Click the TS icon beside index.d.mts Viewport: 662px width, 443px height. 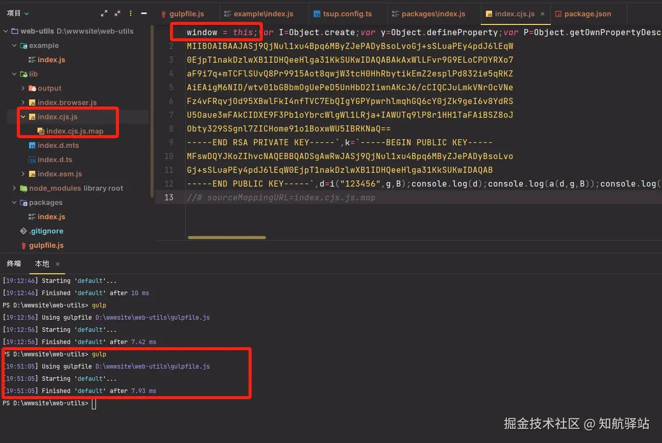tap(32, 145)
